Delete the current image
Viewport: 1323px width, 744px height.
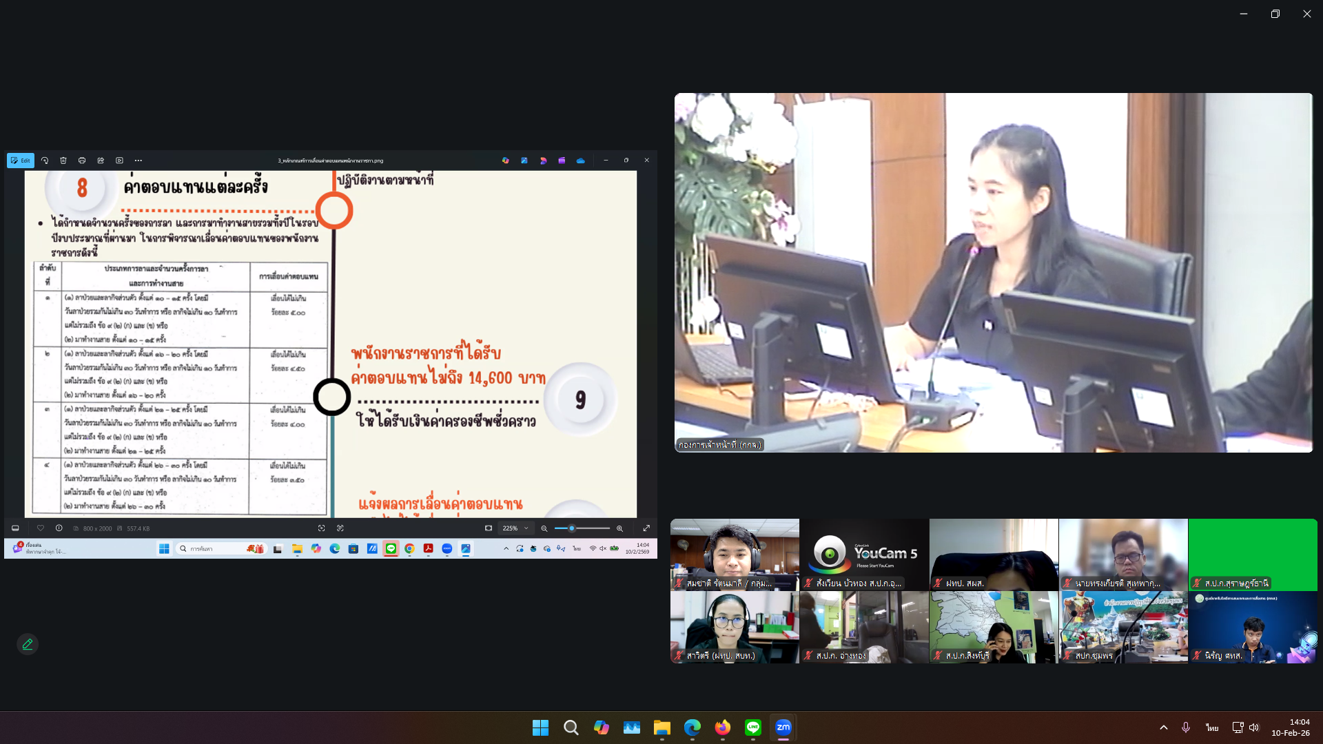[63, 160]
